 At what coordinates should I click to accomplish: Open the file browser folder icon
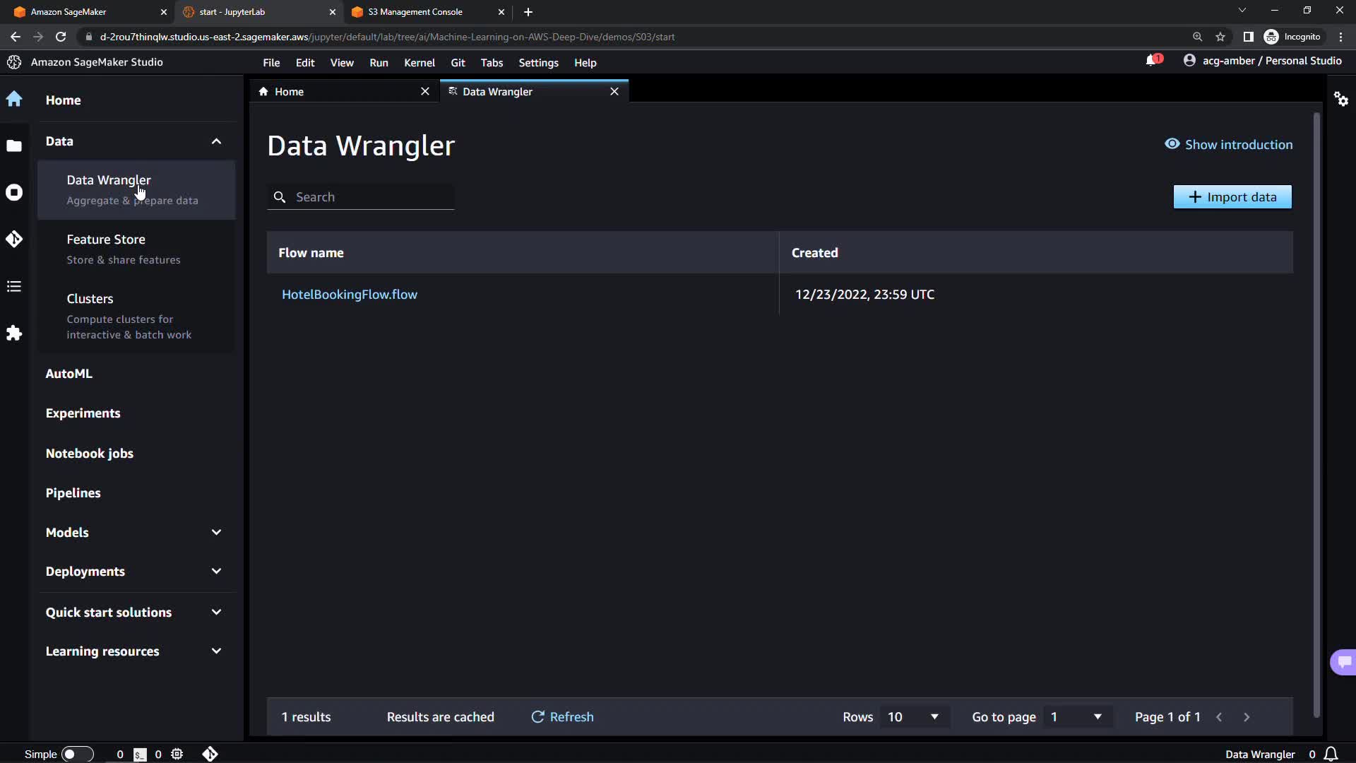tap(14, 146)
